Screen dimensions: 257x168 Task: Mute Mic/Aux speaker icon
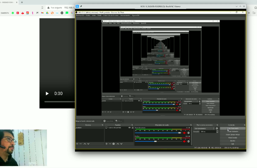[x=184, y=141]
